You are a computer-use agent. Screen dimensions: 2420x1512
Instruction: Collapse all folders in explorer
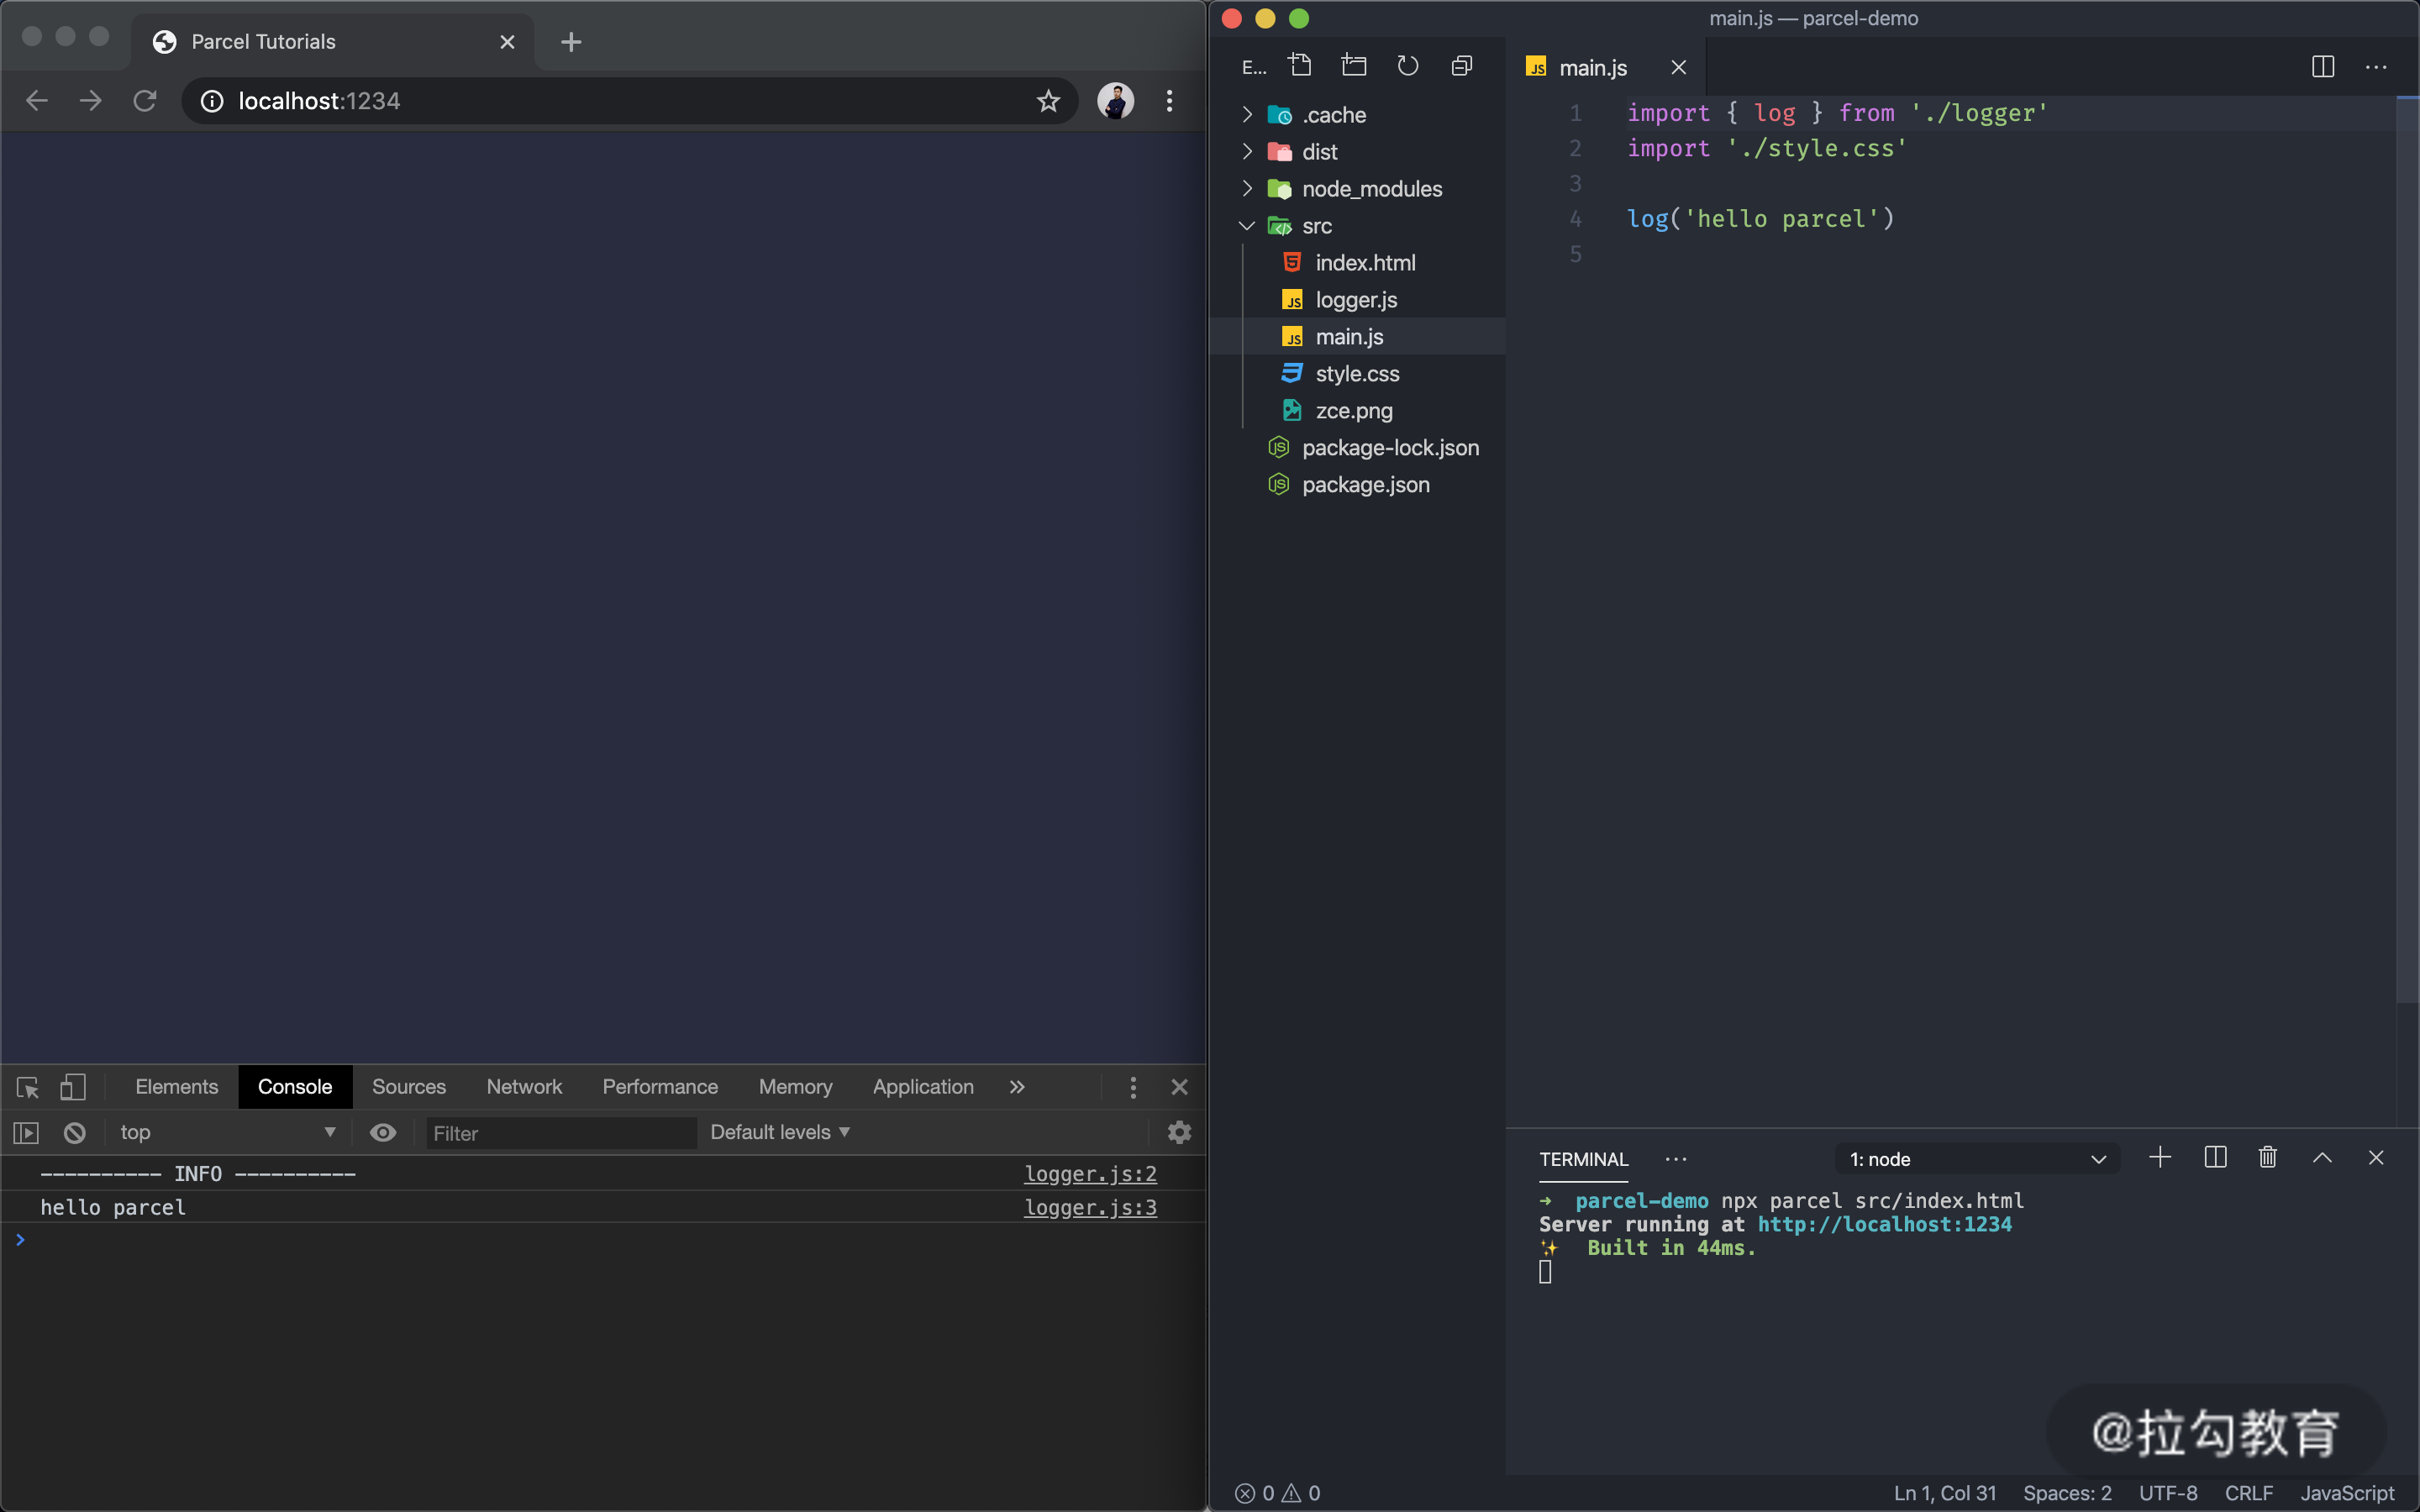click(x=1461, y=66)
